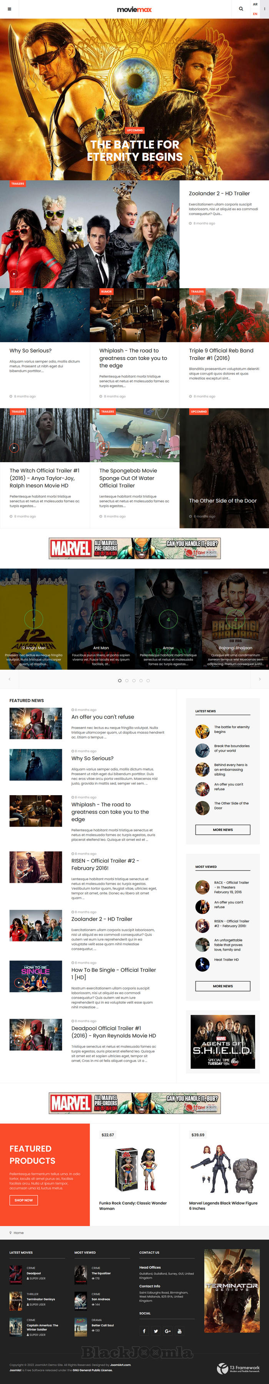269x1384 pixels.
Task: Switch site language to AR
Action: pos(255,4)
